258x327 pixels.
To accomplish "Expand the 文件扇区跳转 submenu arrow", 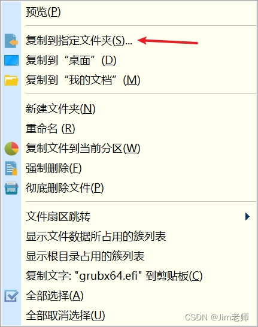I will pyautogui.click(x=247, y=216).
